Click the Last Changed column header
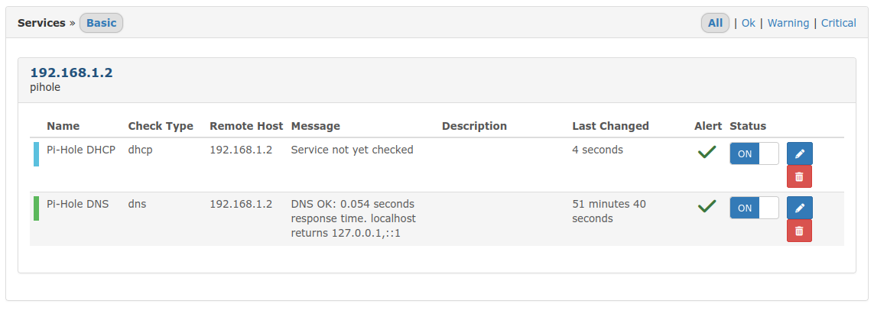 coord(610,126)
